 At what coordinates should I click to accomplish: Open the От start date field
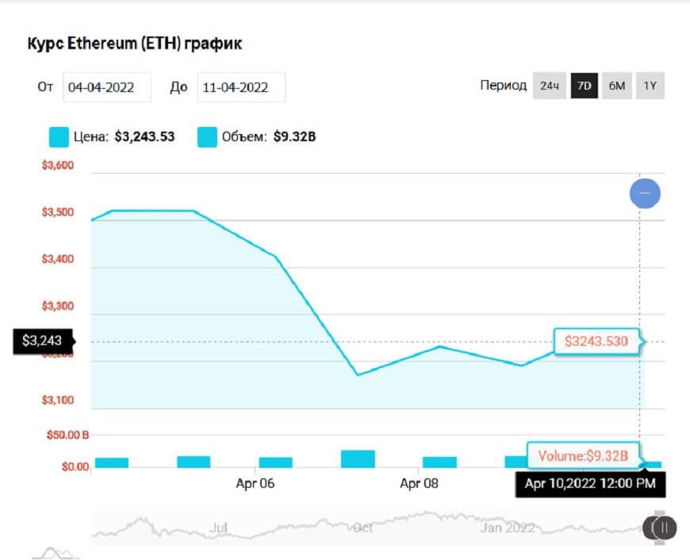pos(107,87)
